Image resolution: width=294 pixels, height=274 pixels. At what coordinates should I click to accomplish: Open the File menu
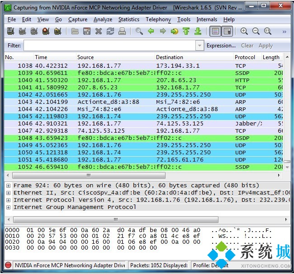[12, 19]
